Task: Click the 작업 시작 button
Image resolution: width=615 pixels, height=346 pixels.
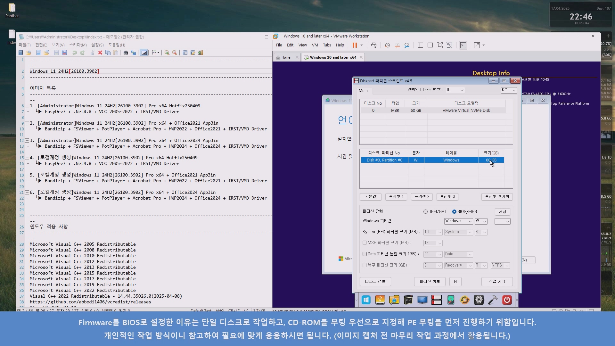Action: click(x=497, y=281)
